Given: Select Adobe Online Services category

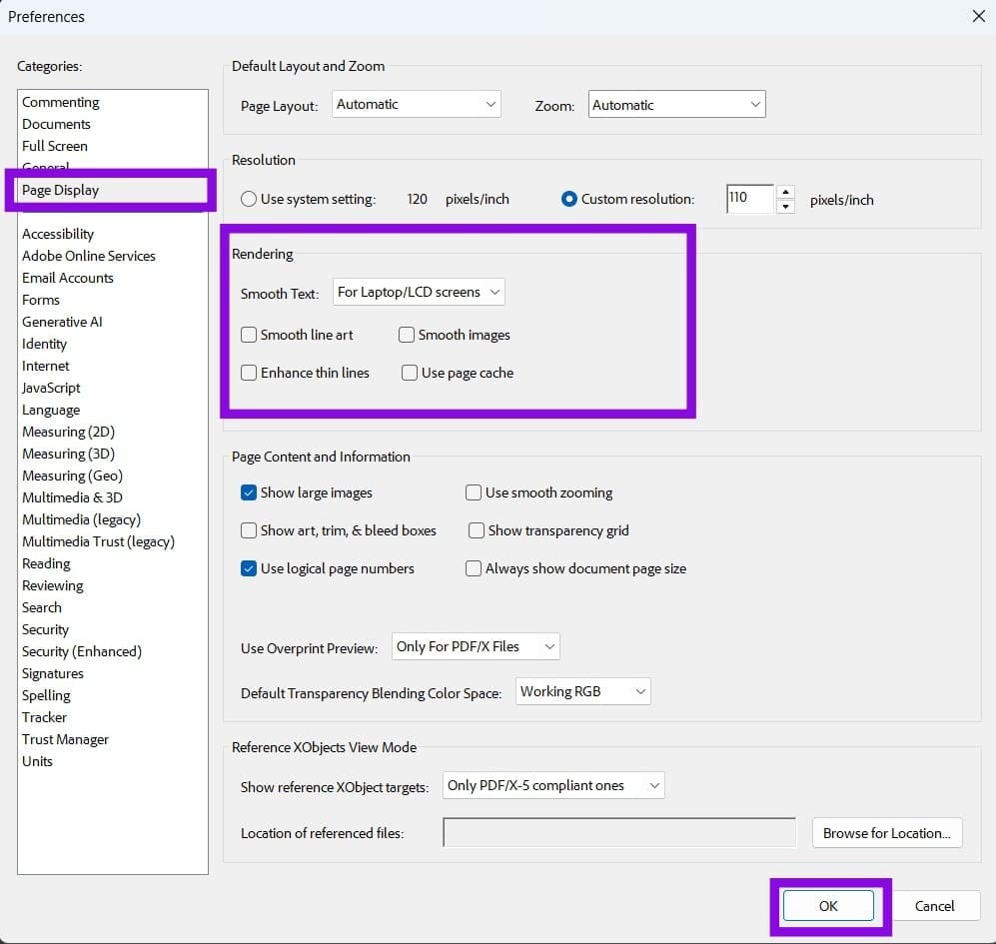Looking at the screenshot, I should tap(89, 256).
